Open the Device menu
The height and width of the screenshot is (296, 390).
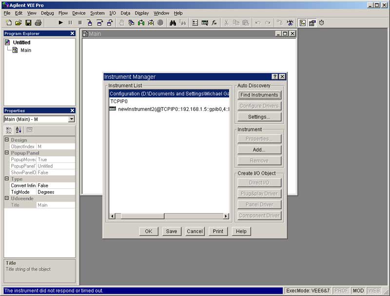coord(78,13)
